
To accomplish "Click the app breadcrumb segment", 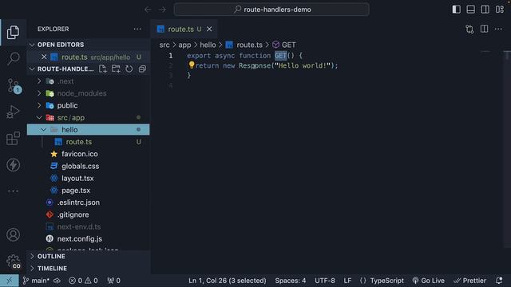I will coord(184,45).
